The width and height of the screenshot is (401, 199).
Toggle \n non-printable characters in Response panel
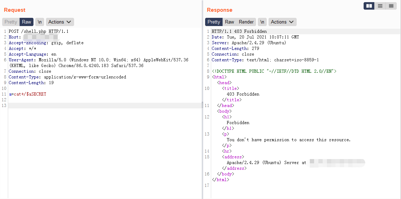(262, 22)
